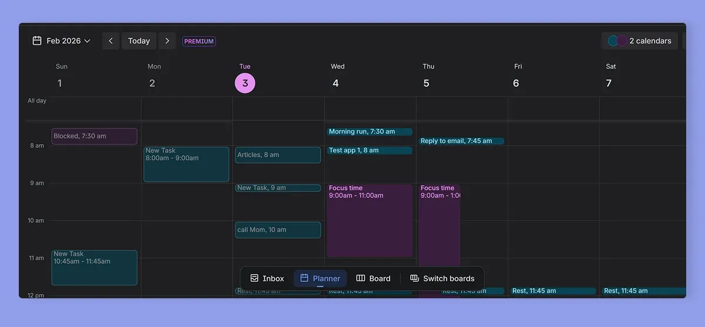Select Sunday 1 date header
The width and height of the screenshot is (705, 327).
[x=59, y=83]
